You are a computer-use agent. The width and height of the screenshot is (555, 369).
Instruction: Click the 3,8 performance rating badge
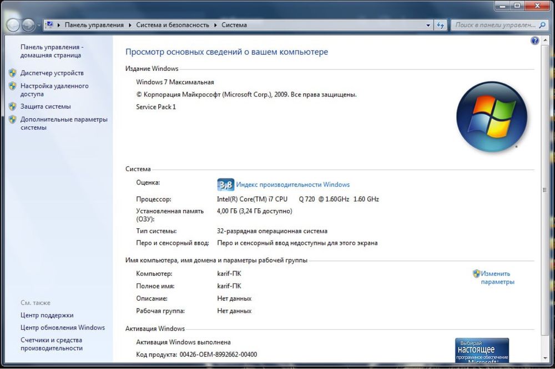[x=225, y=184]
